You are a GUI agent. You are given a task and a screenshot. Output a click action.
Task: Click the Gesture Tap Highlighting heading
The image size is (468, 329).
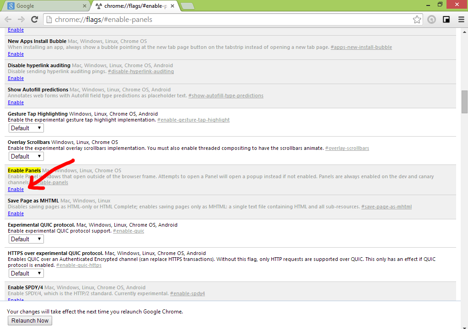coord(38,113)
